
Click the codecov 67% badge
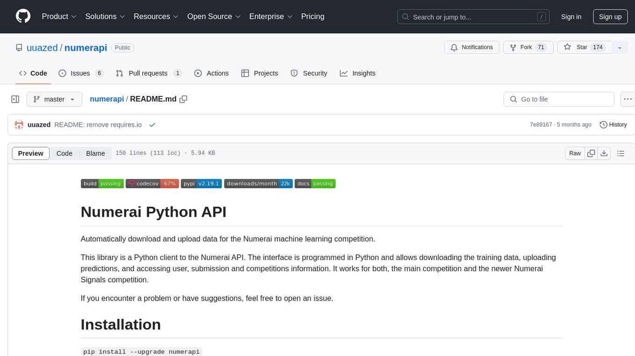(152, 184)
